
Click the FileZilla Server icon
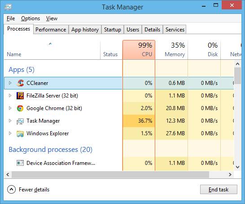[x=20, y=96]
